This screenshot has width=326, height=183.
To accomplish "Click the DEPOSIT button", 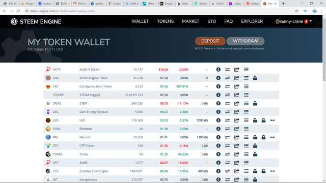I will pos(210,41).
